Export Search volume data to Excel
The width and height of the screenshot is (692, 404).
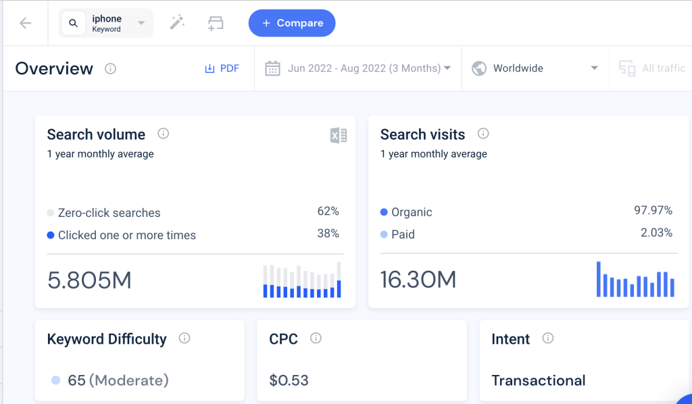(x=339, y=135)
